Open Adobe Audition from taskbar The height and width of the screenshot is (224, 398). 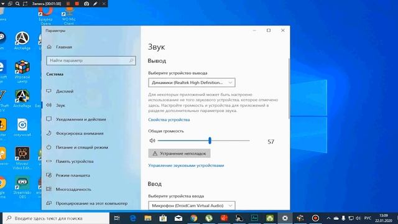[254, 218]
